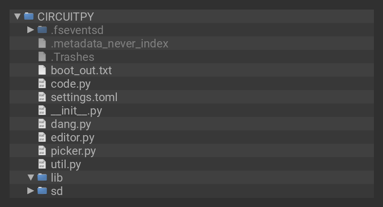Screen dimensions: 383x207
Task: Select util.py file name
Action: (x=66, y=164)
